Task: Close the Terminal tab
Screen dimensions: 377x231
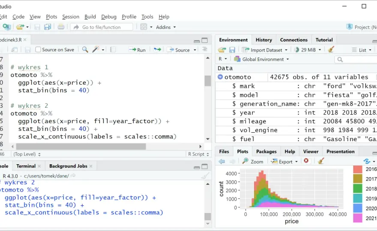Action: click(39, 166)
